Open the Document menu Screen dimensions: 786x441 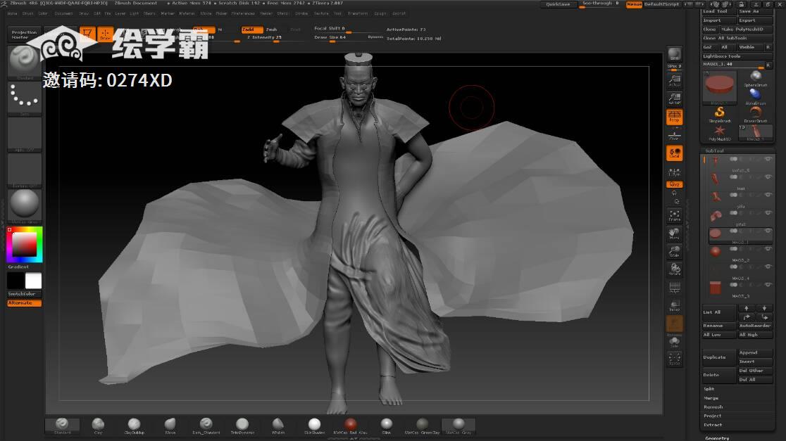tap(63, 13)
